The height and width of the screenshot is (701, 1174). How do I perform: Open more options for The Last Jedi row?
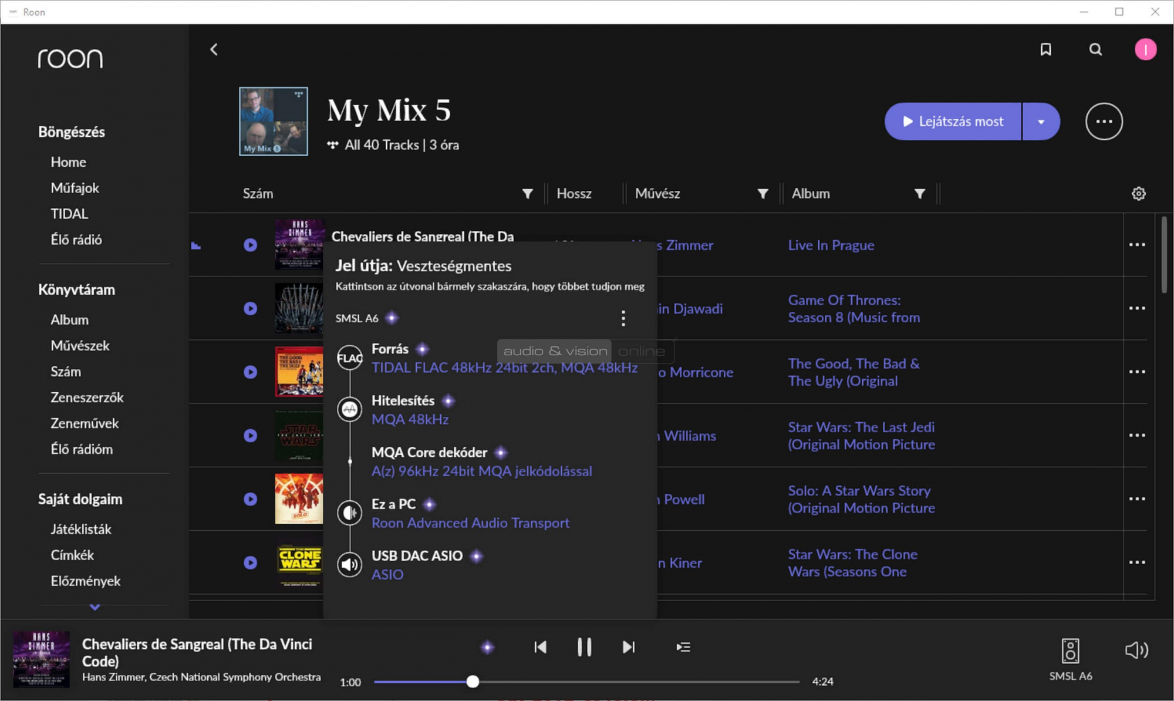[x=1137, y=435]
